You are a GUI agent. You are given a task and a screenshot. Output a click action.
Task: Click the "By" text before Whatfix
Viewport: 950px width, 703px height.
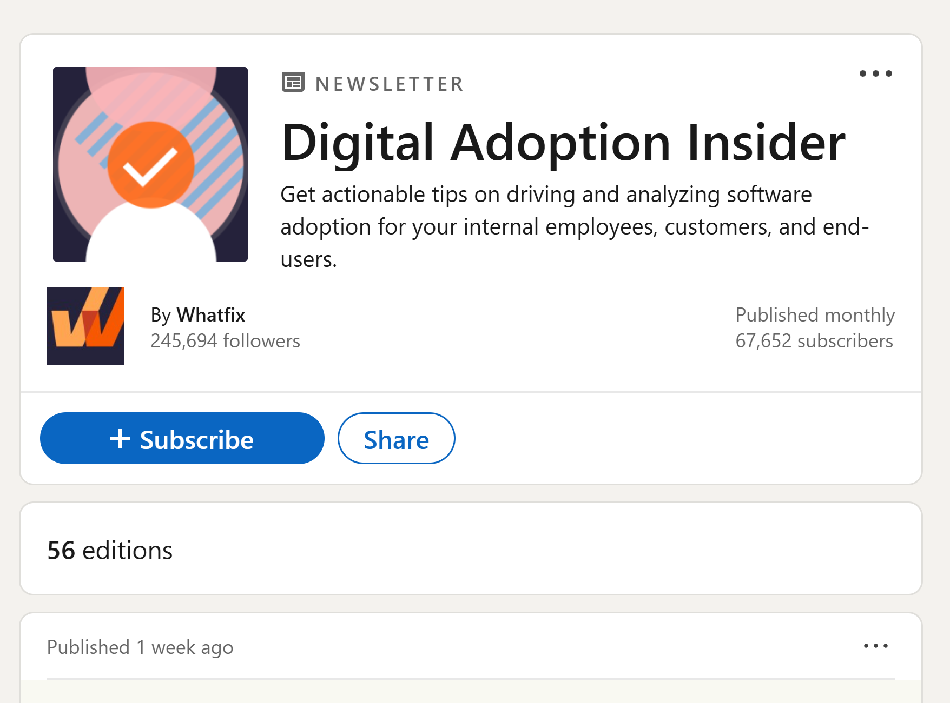point(161,315)
